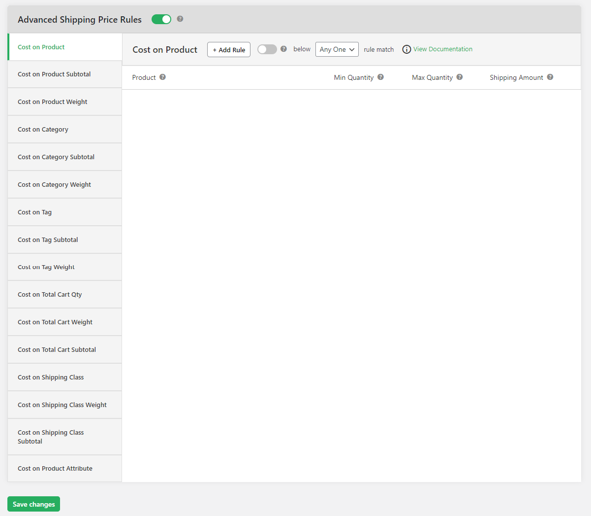Open Cost on Shipping Class Subtotal tab
Image resolution: width=591 pixels, height=516 pixels.
(x=65, y=437)
